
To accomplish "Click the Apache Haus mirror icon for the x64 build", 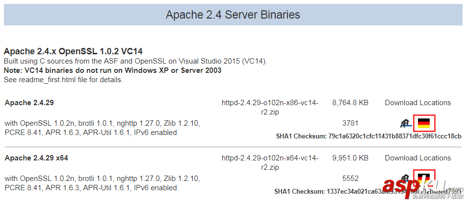I will pyautogui.click(x=406, y=179).
